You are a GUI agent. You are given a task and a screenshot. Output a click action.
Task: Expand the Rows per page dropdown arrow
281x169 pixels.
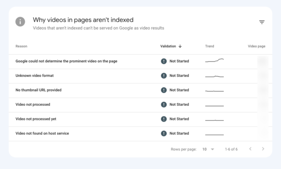tap(213, 149)
